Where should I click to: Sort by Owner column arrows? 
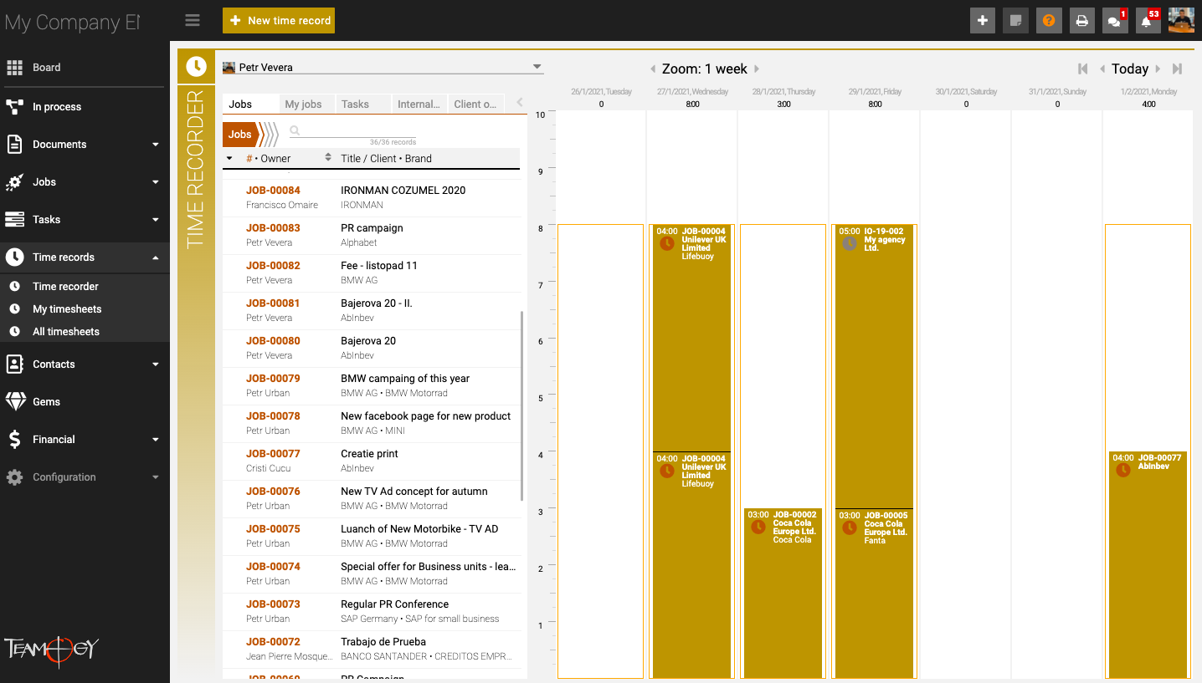(x=328, y=158)
